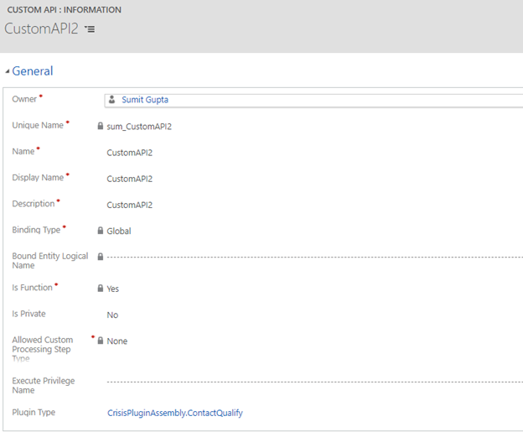The height and width of the screenshot is (432, 523).
Task: Edit the Display Name field value
Action: [130, 179]
